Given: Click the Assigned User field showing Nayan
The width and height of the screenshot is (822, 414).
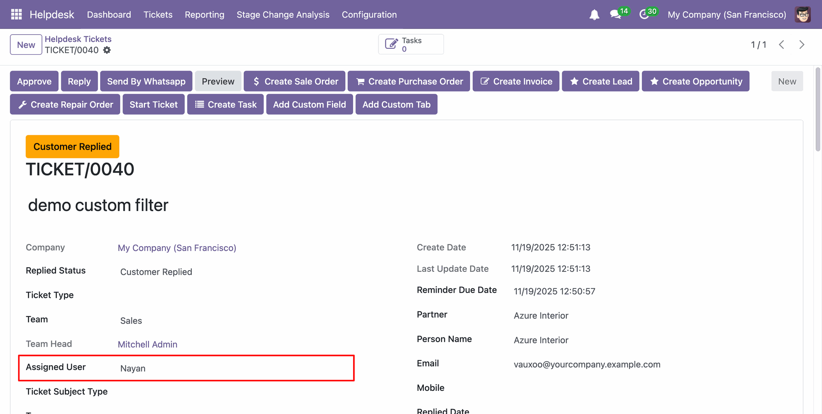Looking at the screenshot, I should click(133, 368).
